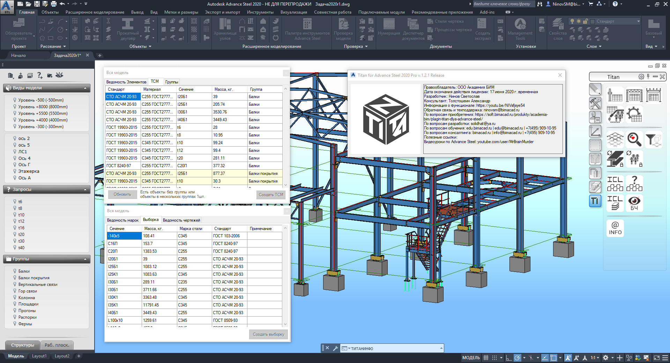The height and width of the screenshot is (363, 670).
Task: Click the Создать выборку button
Action: click(x=268, y=334)
